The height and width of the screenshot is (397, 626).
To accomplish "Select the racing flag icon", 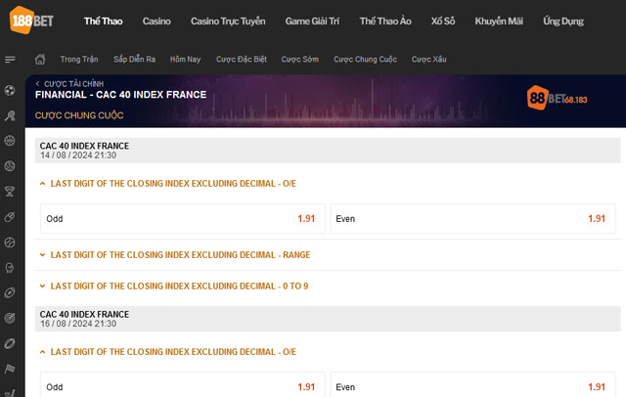I will click(10, 369).
